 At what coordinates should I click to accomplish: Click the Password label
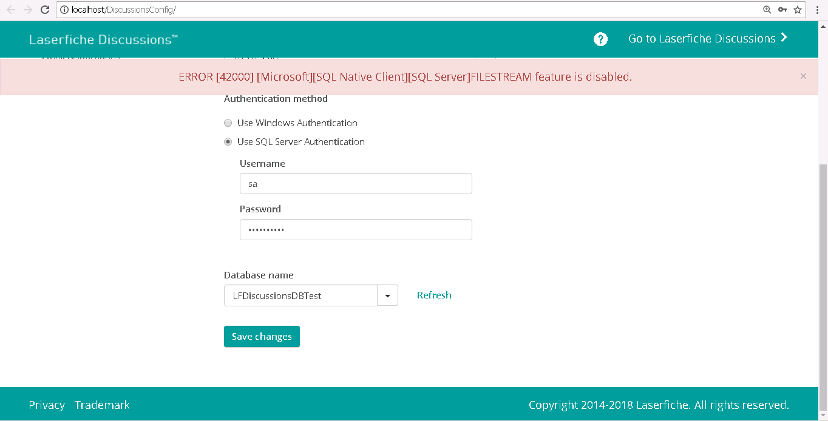[x=260, y=209]
